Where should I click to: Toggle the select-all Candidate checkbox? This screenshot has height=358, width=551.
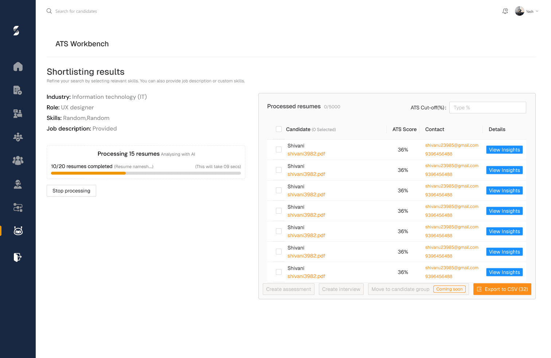tap(279, 129)
